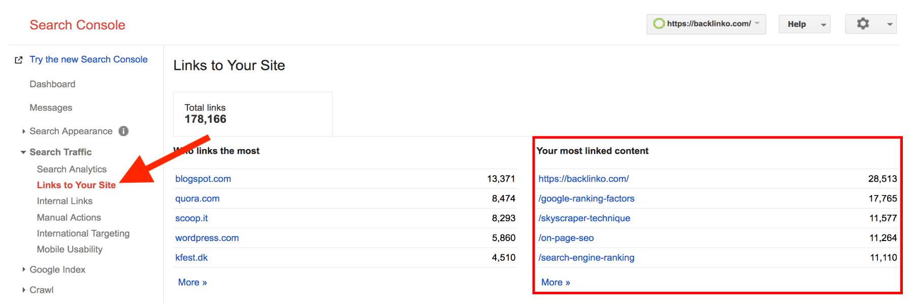Click the Links to Your Site page heading

click(229, 65)
